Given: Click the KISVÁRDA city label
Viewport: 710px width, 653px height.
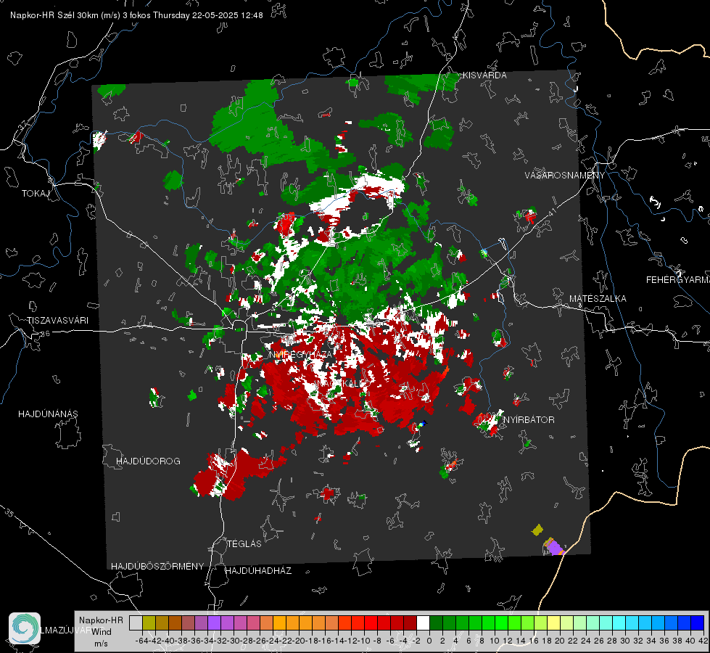Looking at the screenshot, I should pyautogui.click(x=484, y=75).
